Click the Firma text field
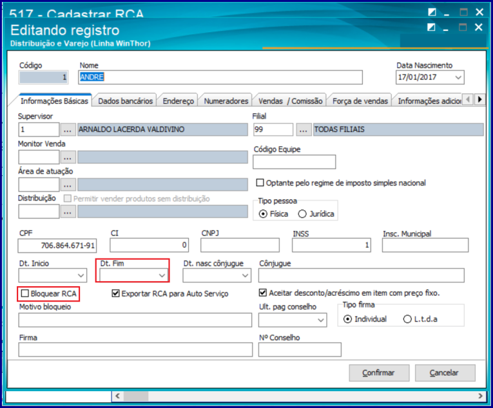This screenshot has height=408, width=493. point(135,349)
